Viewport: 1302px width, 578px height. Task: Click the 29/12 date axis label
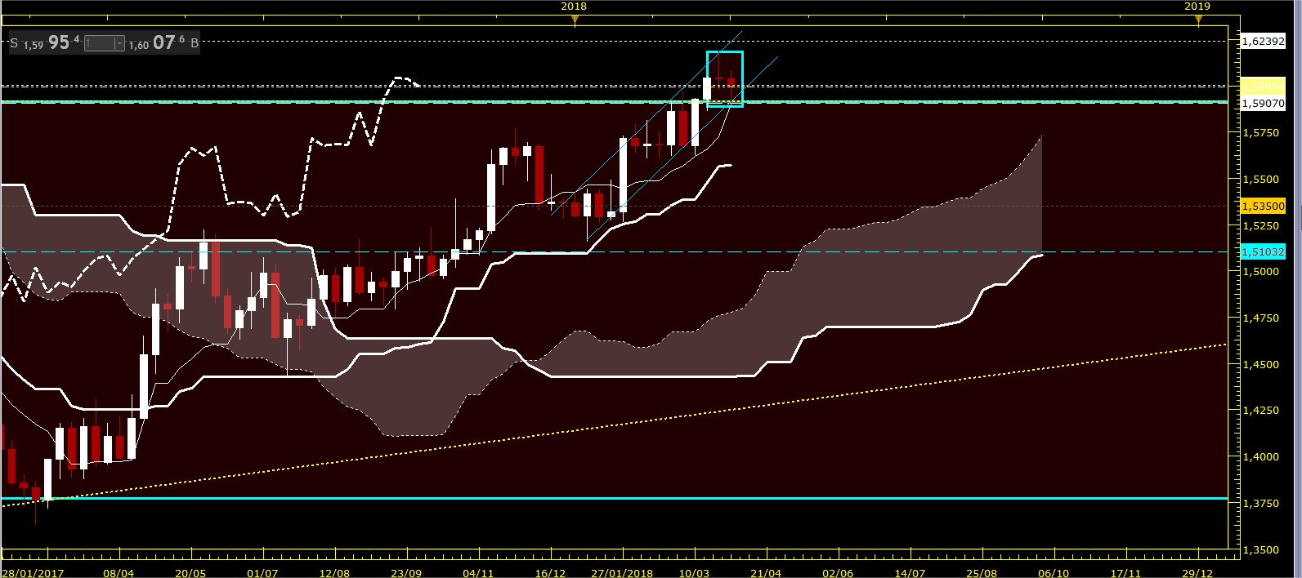pos(1197,572)
